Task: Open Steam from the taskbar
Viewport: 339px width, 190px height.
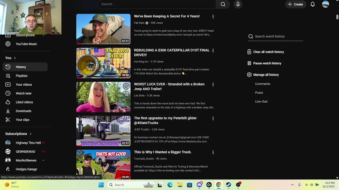Action: pyautogui.click(x=229, y=185)
